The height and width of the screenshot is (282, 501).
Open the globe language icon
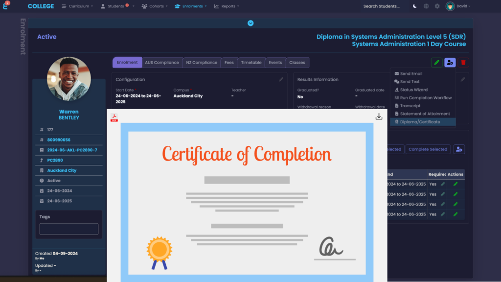tap(426, 6)
